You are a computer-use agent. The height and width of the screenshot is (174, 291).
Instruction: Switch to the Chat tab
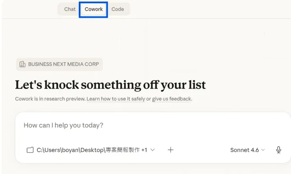pos(70,9)
